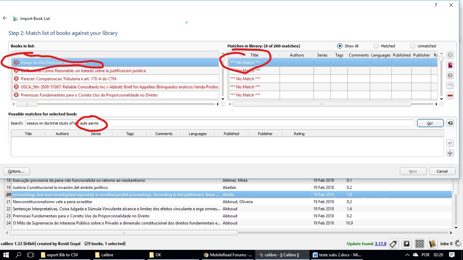Click into the possible matches search field

(237, 123)
